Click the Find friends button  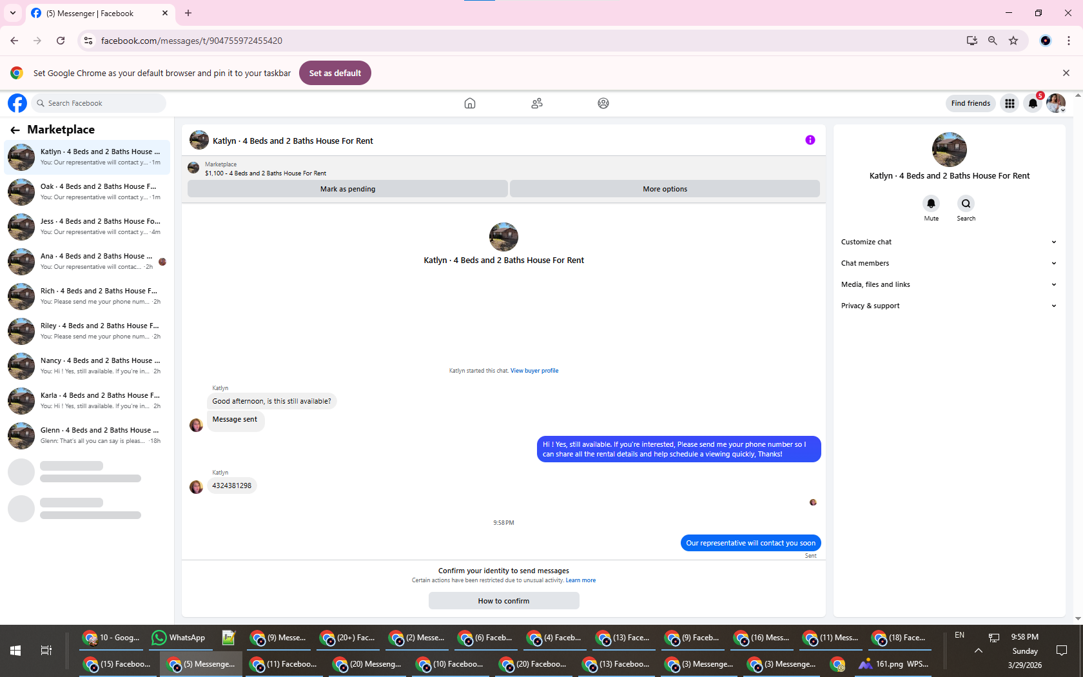(x=971, y=103)
